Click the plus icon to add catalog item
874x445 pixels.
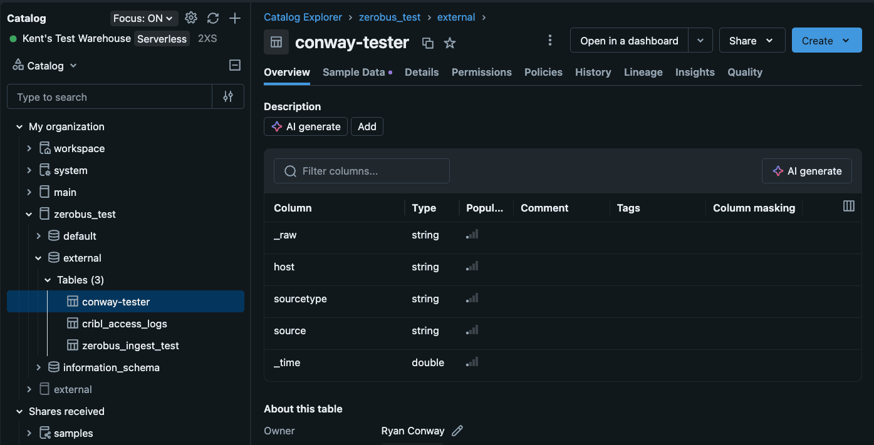pyautogui.click(x=235, y=18)
